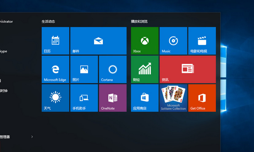
Task: Open the Cortana tile
Action: tap(113, 69)
